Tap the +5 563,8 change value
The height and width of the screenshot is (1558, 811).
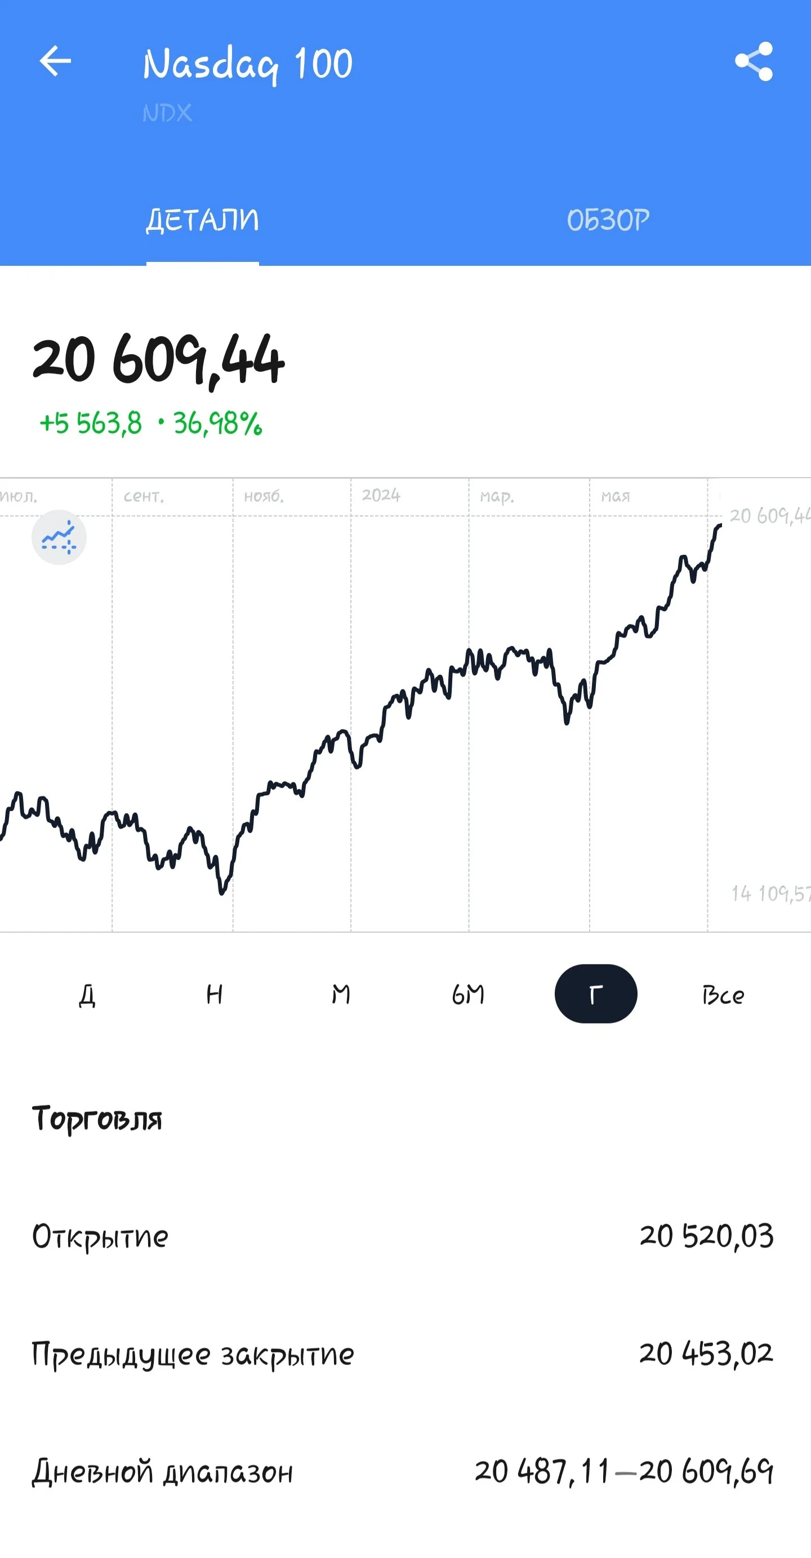click(x=90, y=424)
